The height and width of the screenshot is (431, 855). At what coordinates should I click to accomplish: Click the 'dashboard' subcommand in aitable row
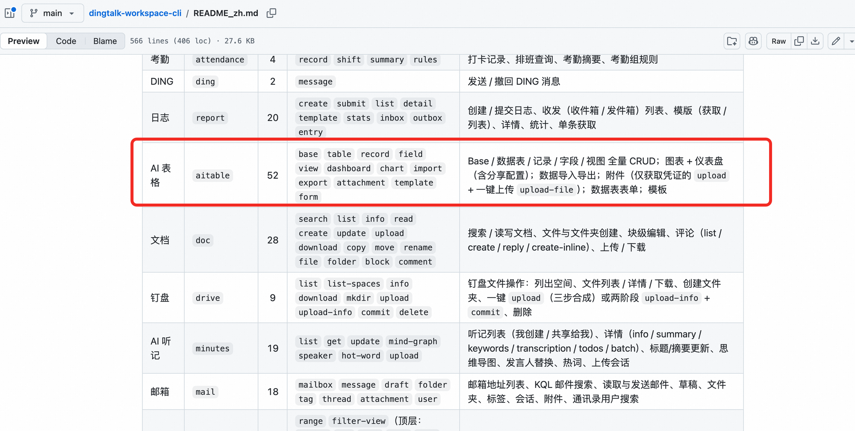(x=349, y=168)
